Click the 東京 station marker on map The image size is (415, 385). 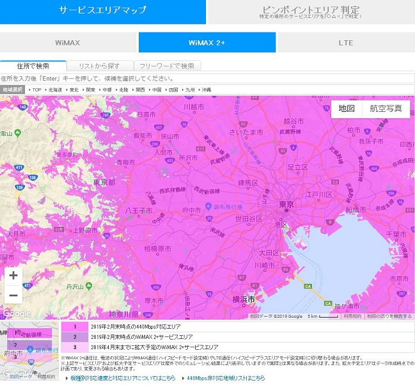point(286,210)
